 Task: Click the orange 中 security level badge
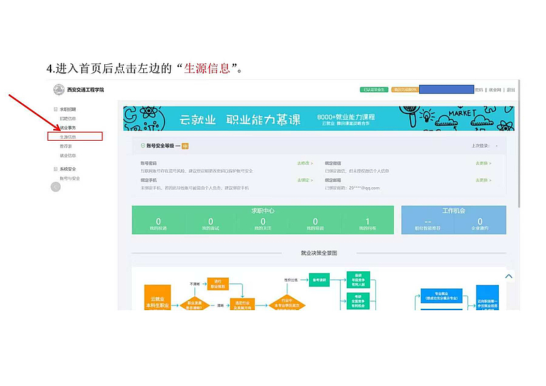[185, 146]
